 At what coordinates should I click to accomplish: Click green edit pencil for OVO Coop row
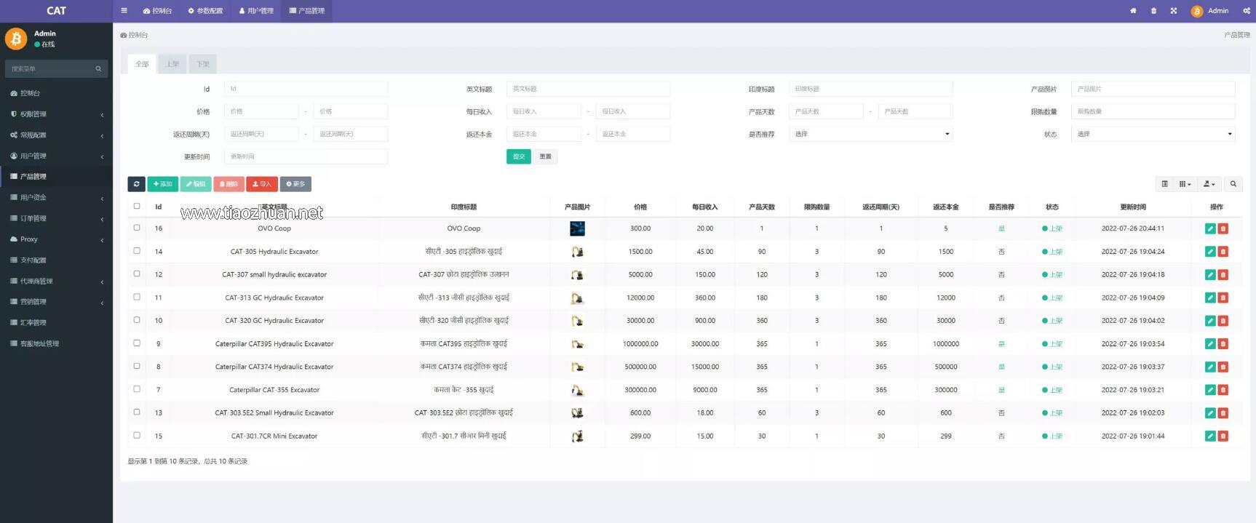pos(1210,228)
